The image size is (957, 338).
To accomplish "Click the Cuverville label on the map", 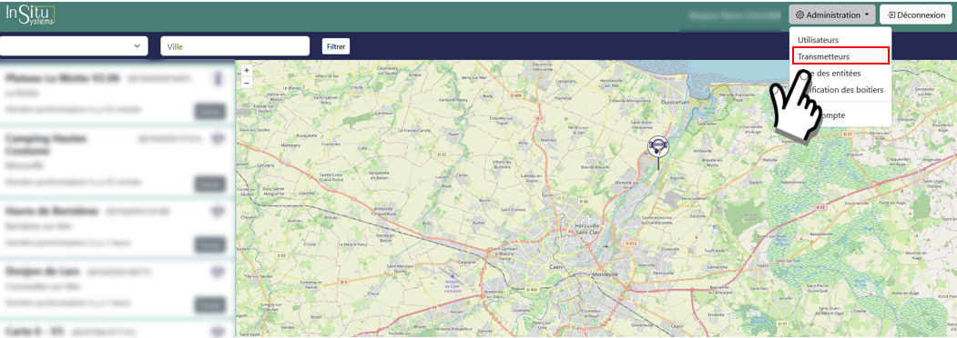I will click(x=669, y=248).
